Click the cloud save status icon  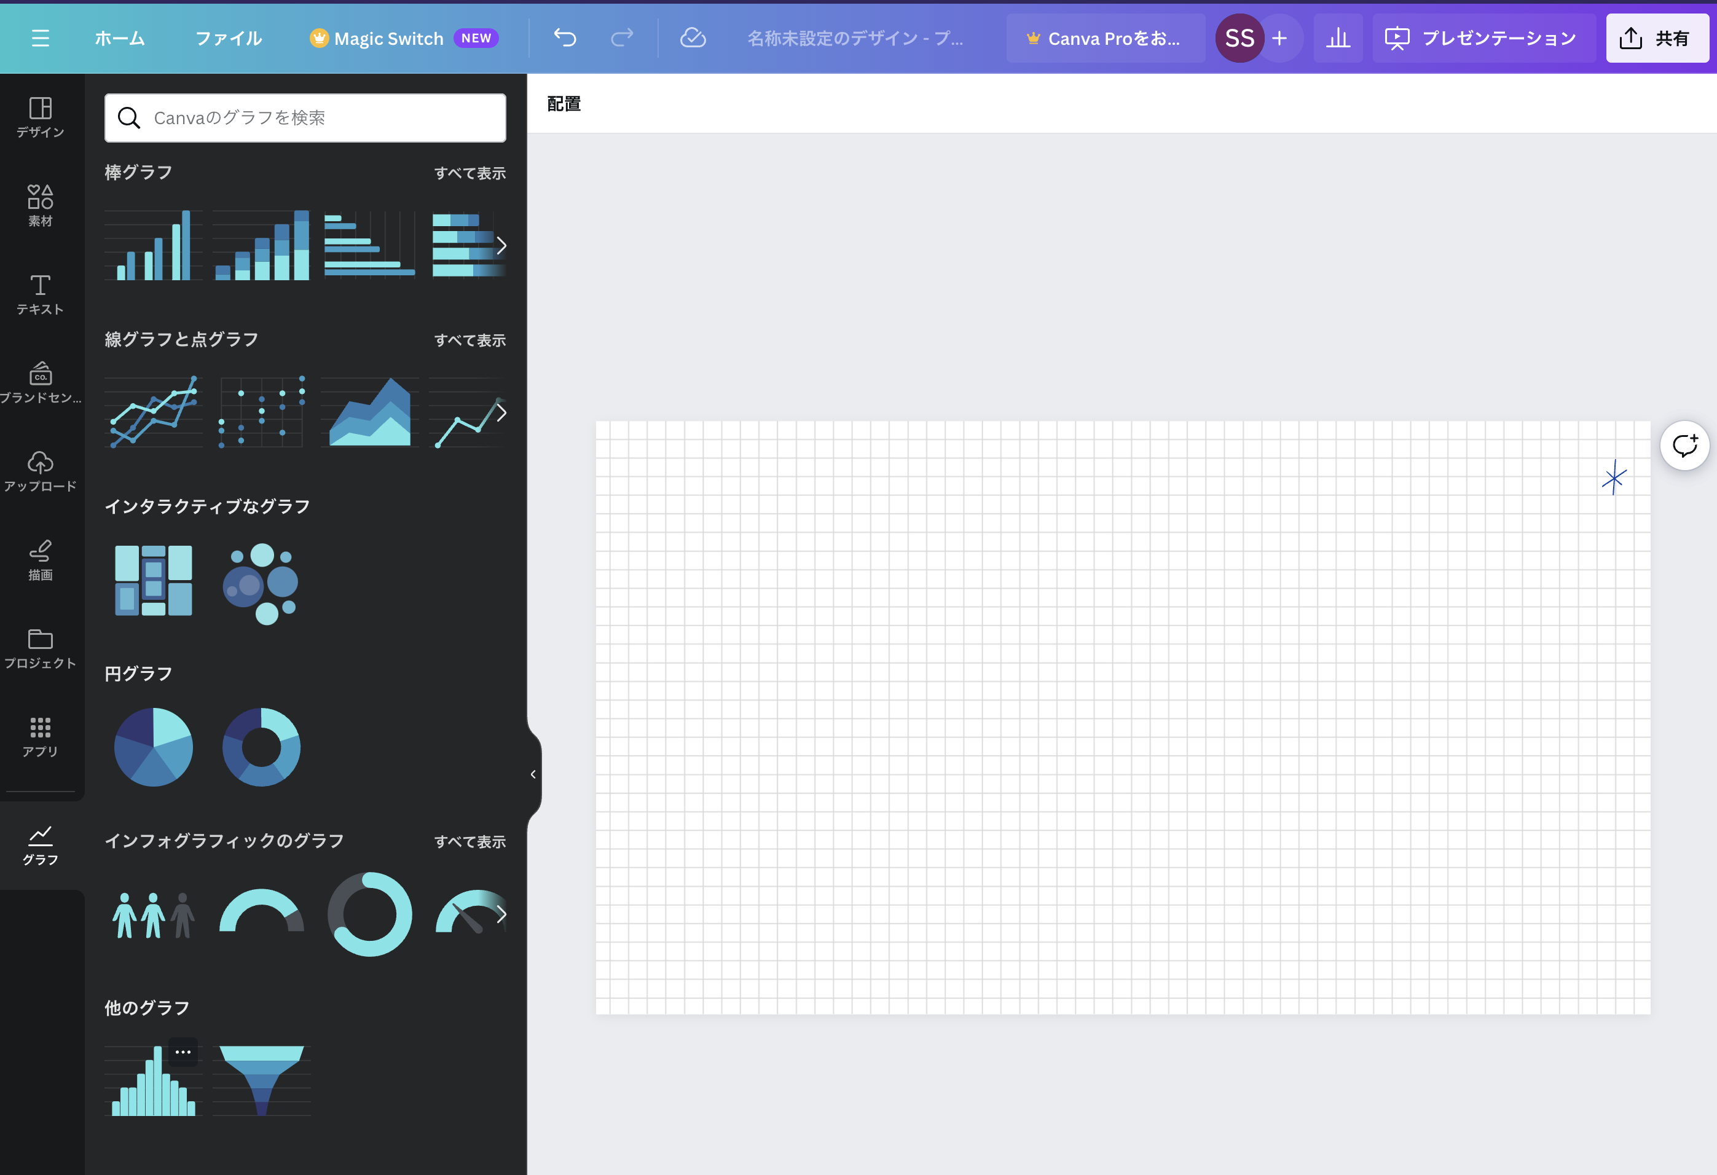click(x=692, y=37)
